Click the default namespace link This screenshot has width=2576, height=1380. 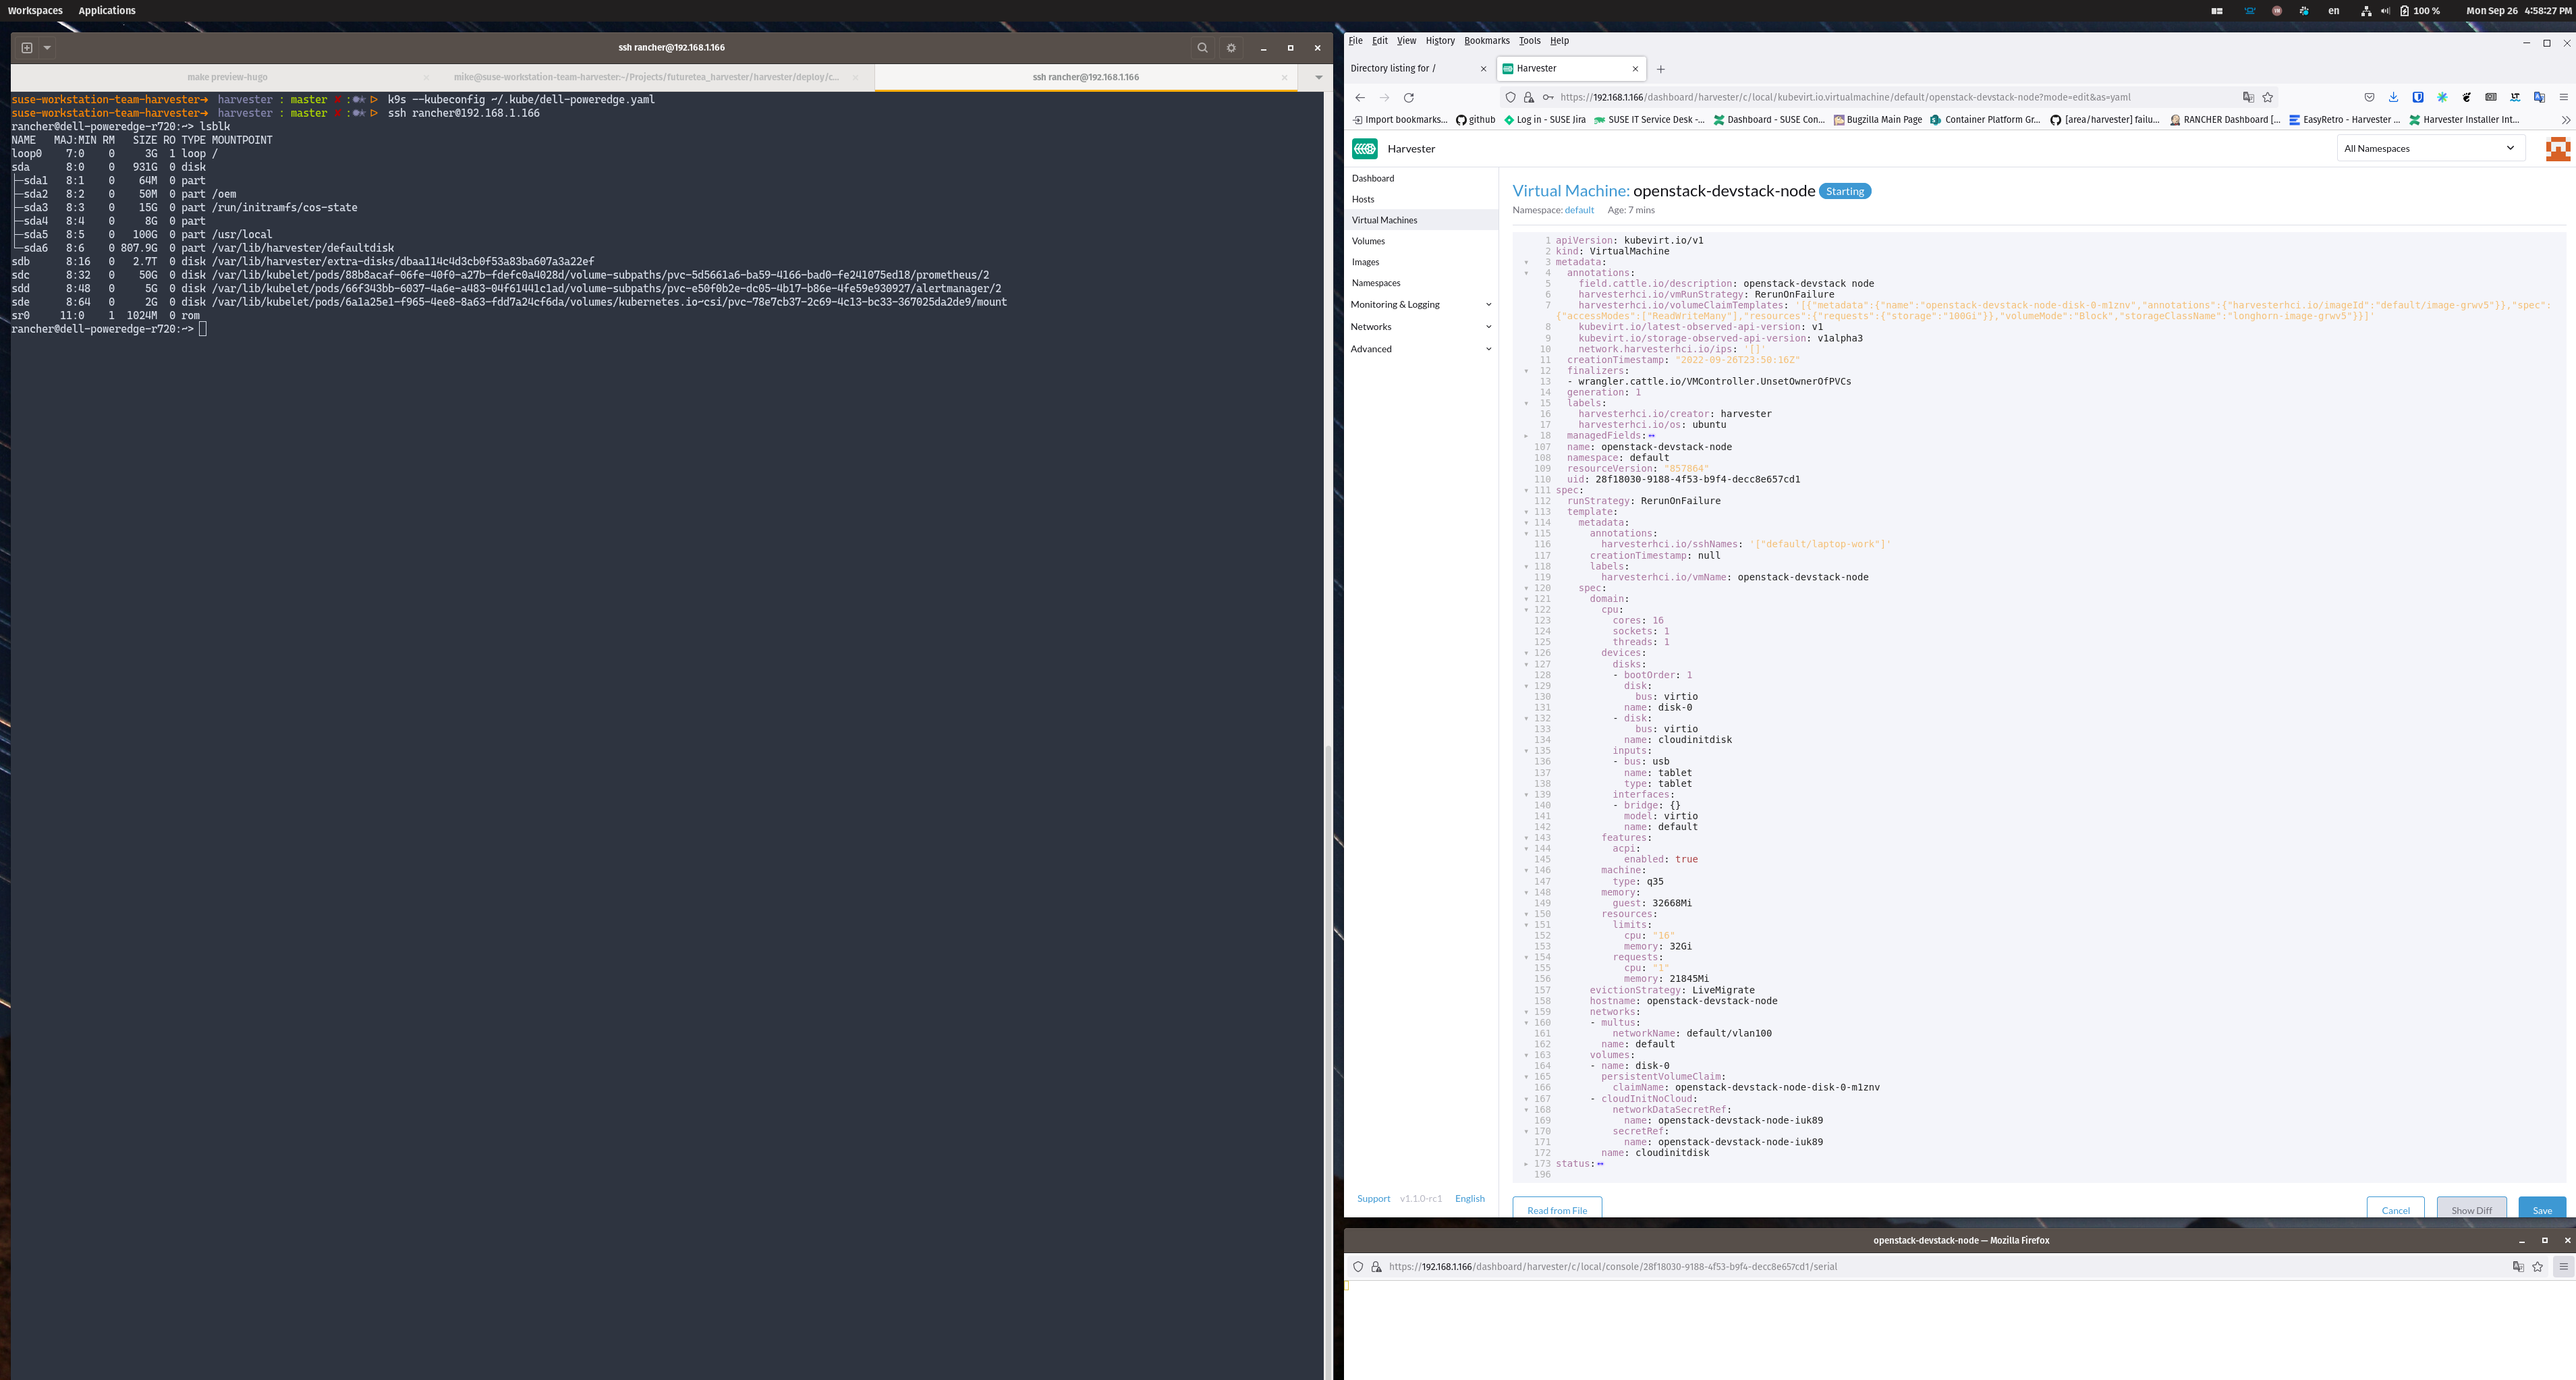(x=1579, y=210)
